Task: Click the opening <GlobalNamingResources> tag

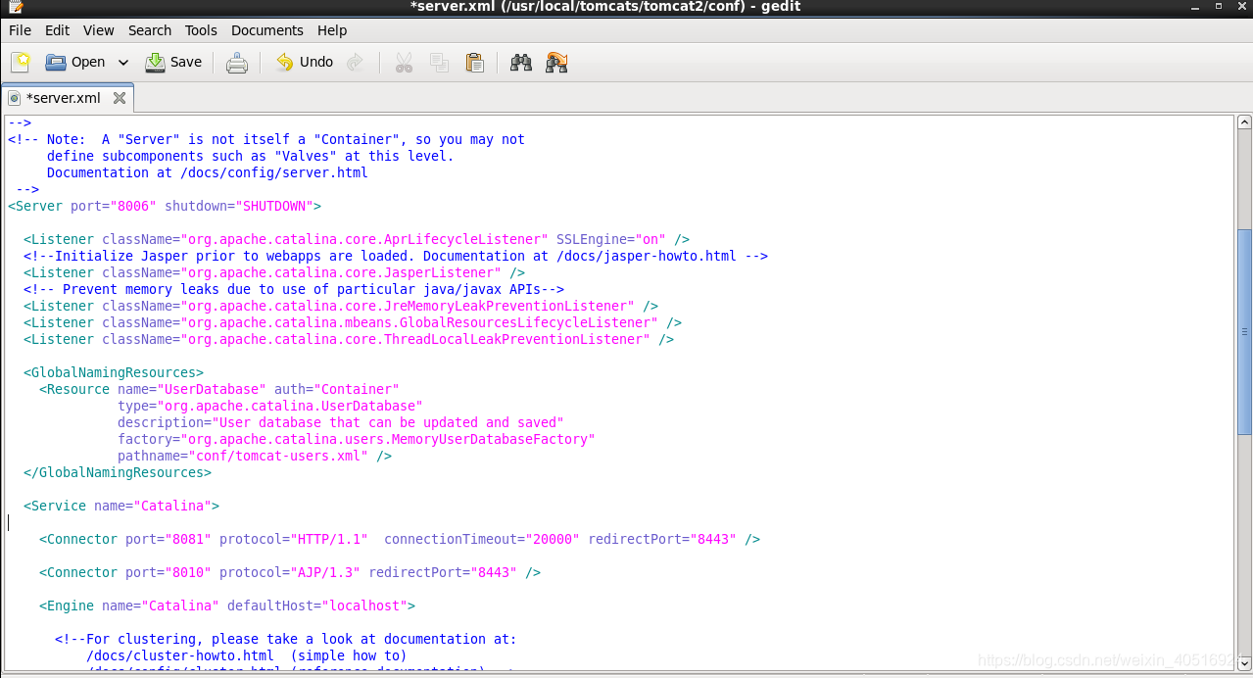Action: pyautogui.click(x=114, y=372)
